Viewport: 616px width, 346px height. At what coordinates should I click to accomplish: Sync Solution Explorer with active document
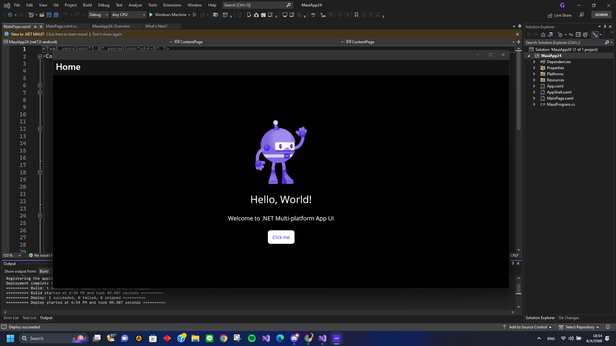pos(571,35)
